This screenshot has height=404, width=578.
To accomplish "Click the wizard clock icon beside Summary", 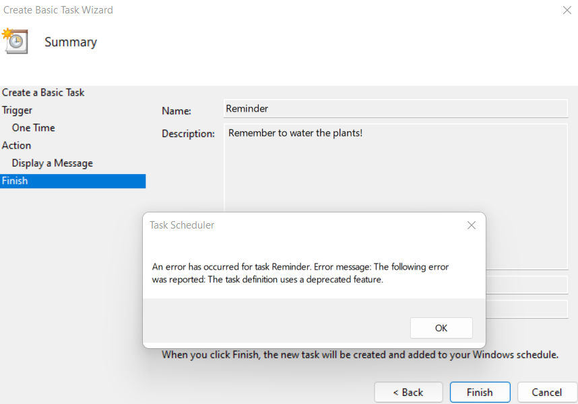I will (x=14, y=41).
